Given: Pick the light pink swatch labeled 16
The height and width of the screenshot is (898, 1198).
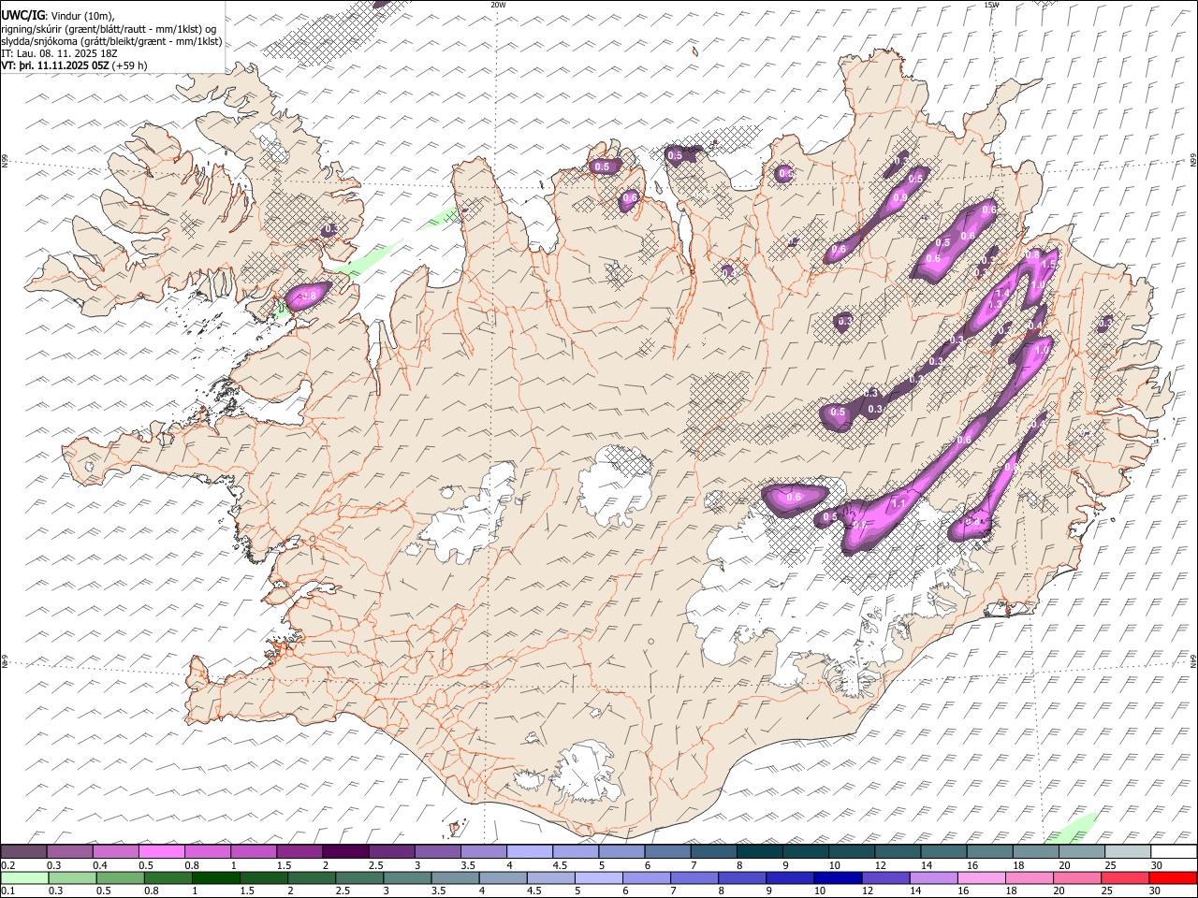Looking at the screenshot, I should click(981, 877).
